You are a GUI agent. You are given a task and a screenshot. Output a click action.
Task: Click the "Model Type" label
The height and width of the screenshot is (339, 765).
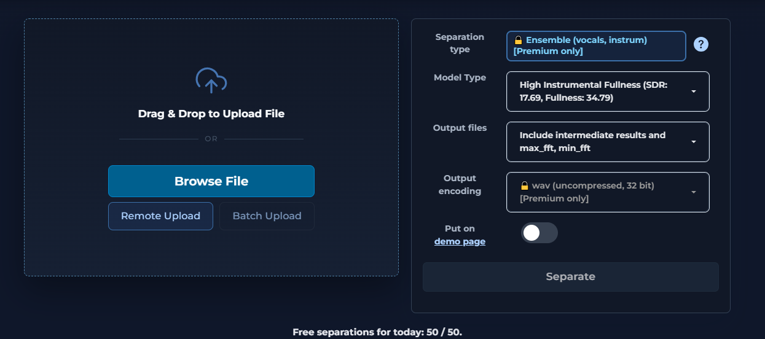click(460, 78)
